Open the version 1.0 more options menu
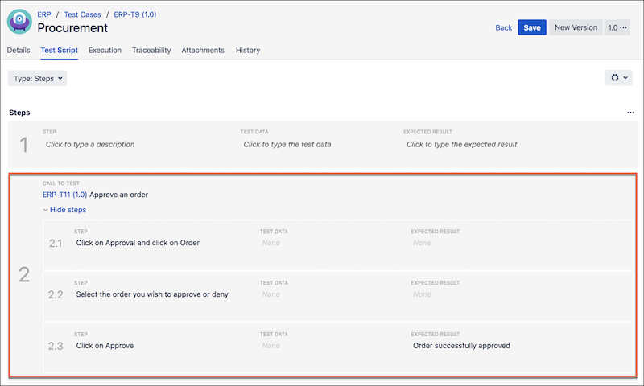 point(617,27)
